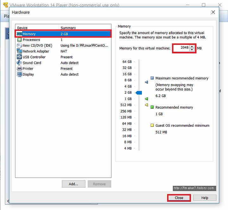Click the '2 GB' summary of Memory

click(64, 34)
